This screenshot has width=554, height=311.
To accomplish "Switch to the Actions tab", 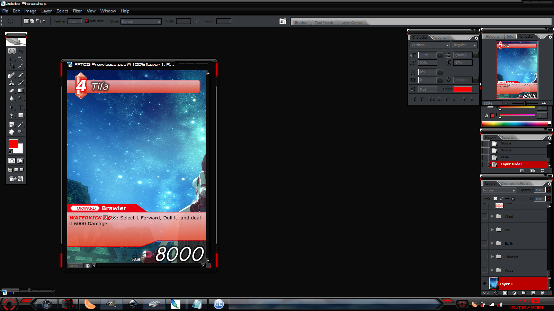I will coord(507,138).
